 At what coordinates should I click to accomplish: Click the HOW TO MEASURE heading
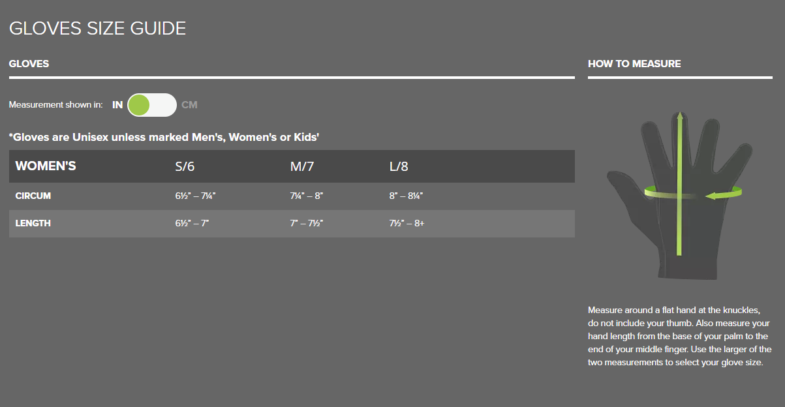634,64
